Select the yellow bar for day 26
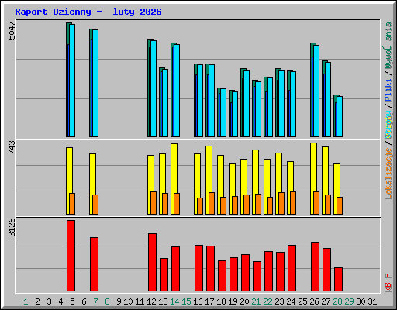Image resolution: width=397 pixels, height=310 pixels. coord(313,178)
